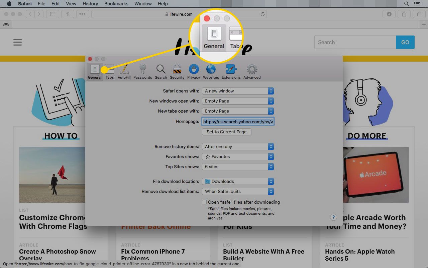Click the HOW TO section heading

tap(61, 136)
